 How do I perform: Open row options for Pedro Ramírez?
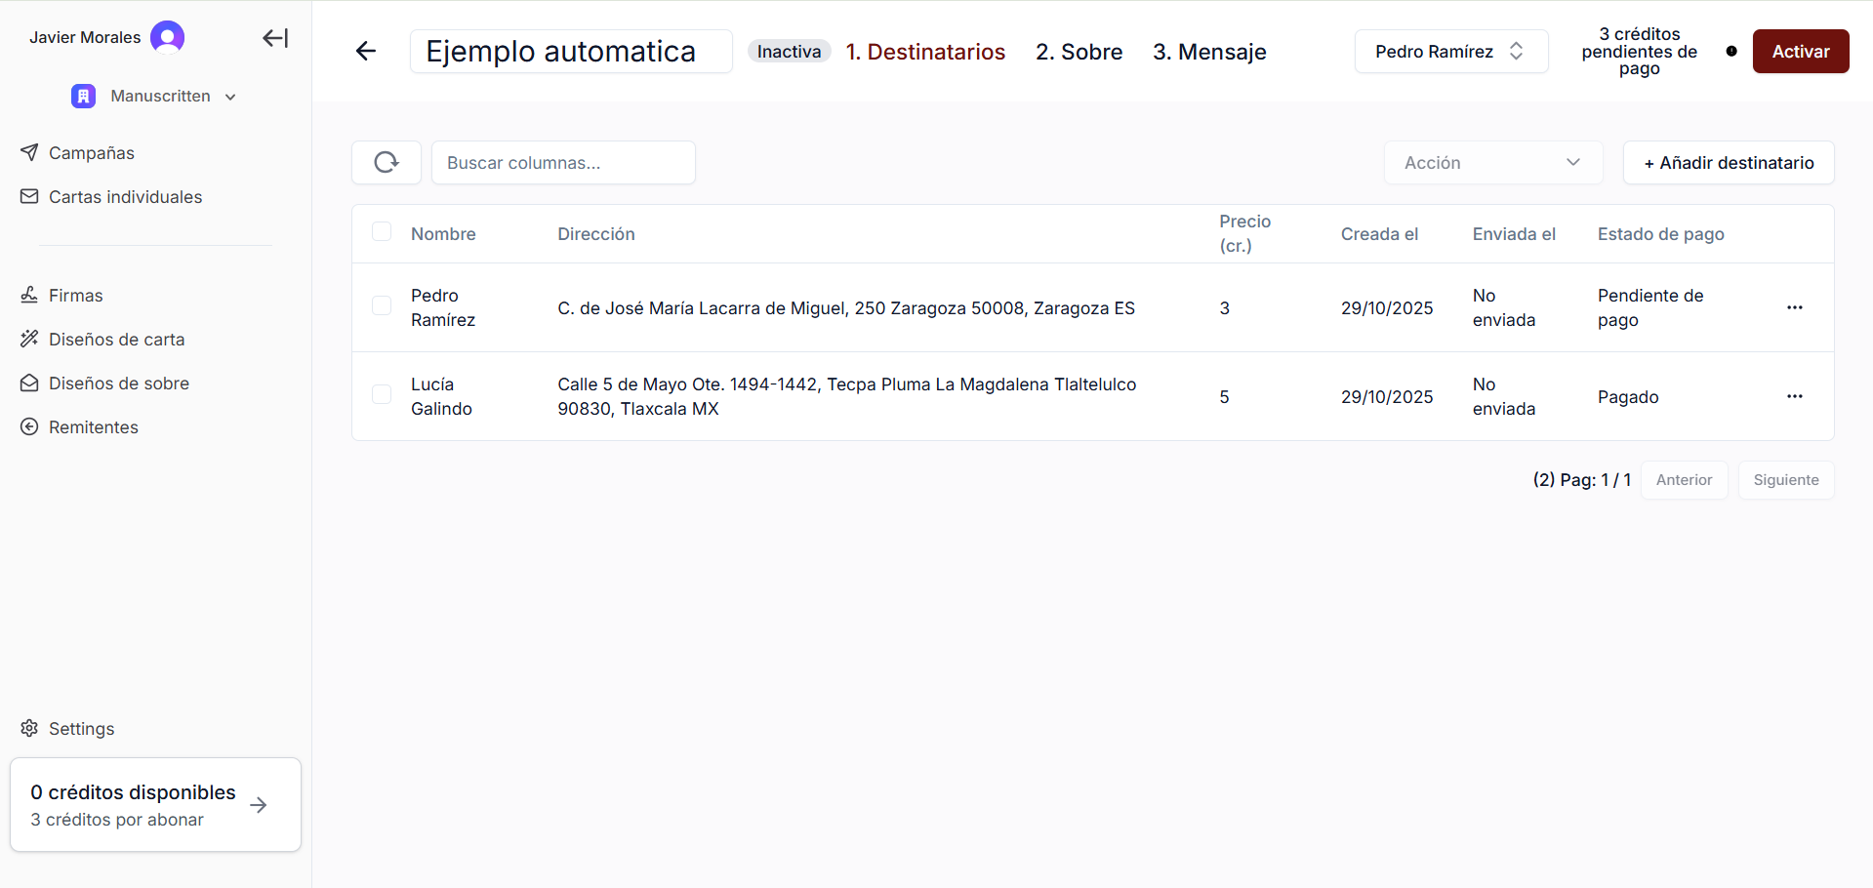coord(1794,307)
